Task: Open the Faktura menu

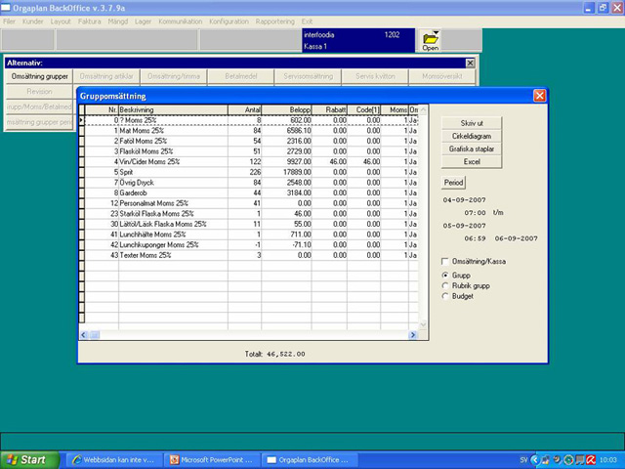Action: coord(89,21)
